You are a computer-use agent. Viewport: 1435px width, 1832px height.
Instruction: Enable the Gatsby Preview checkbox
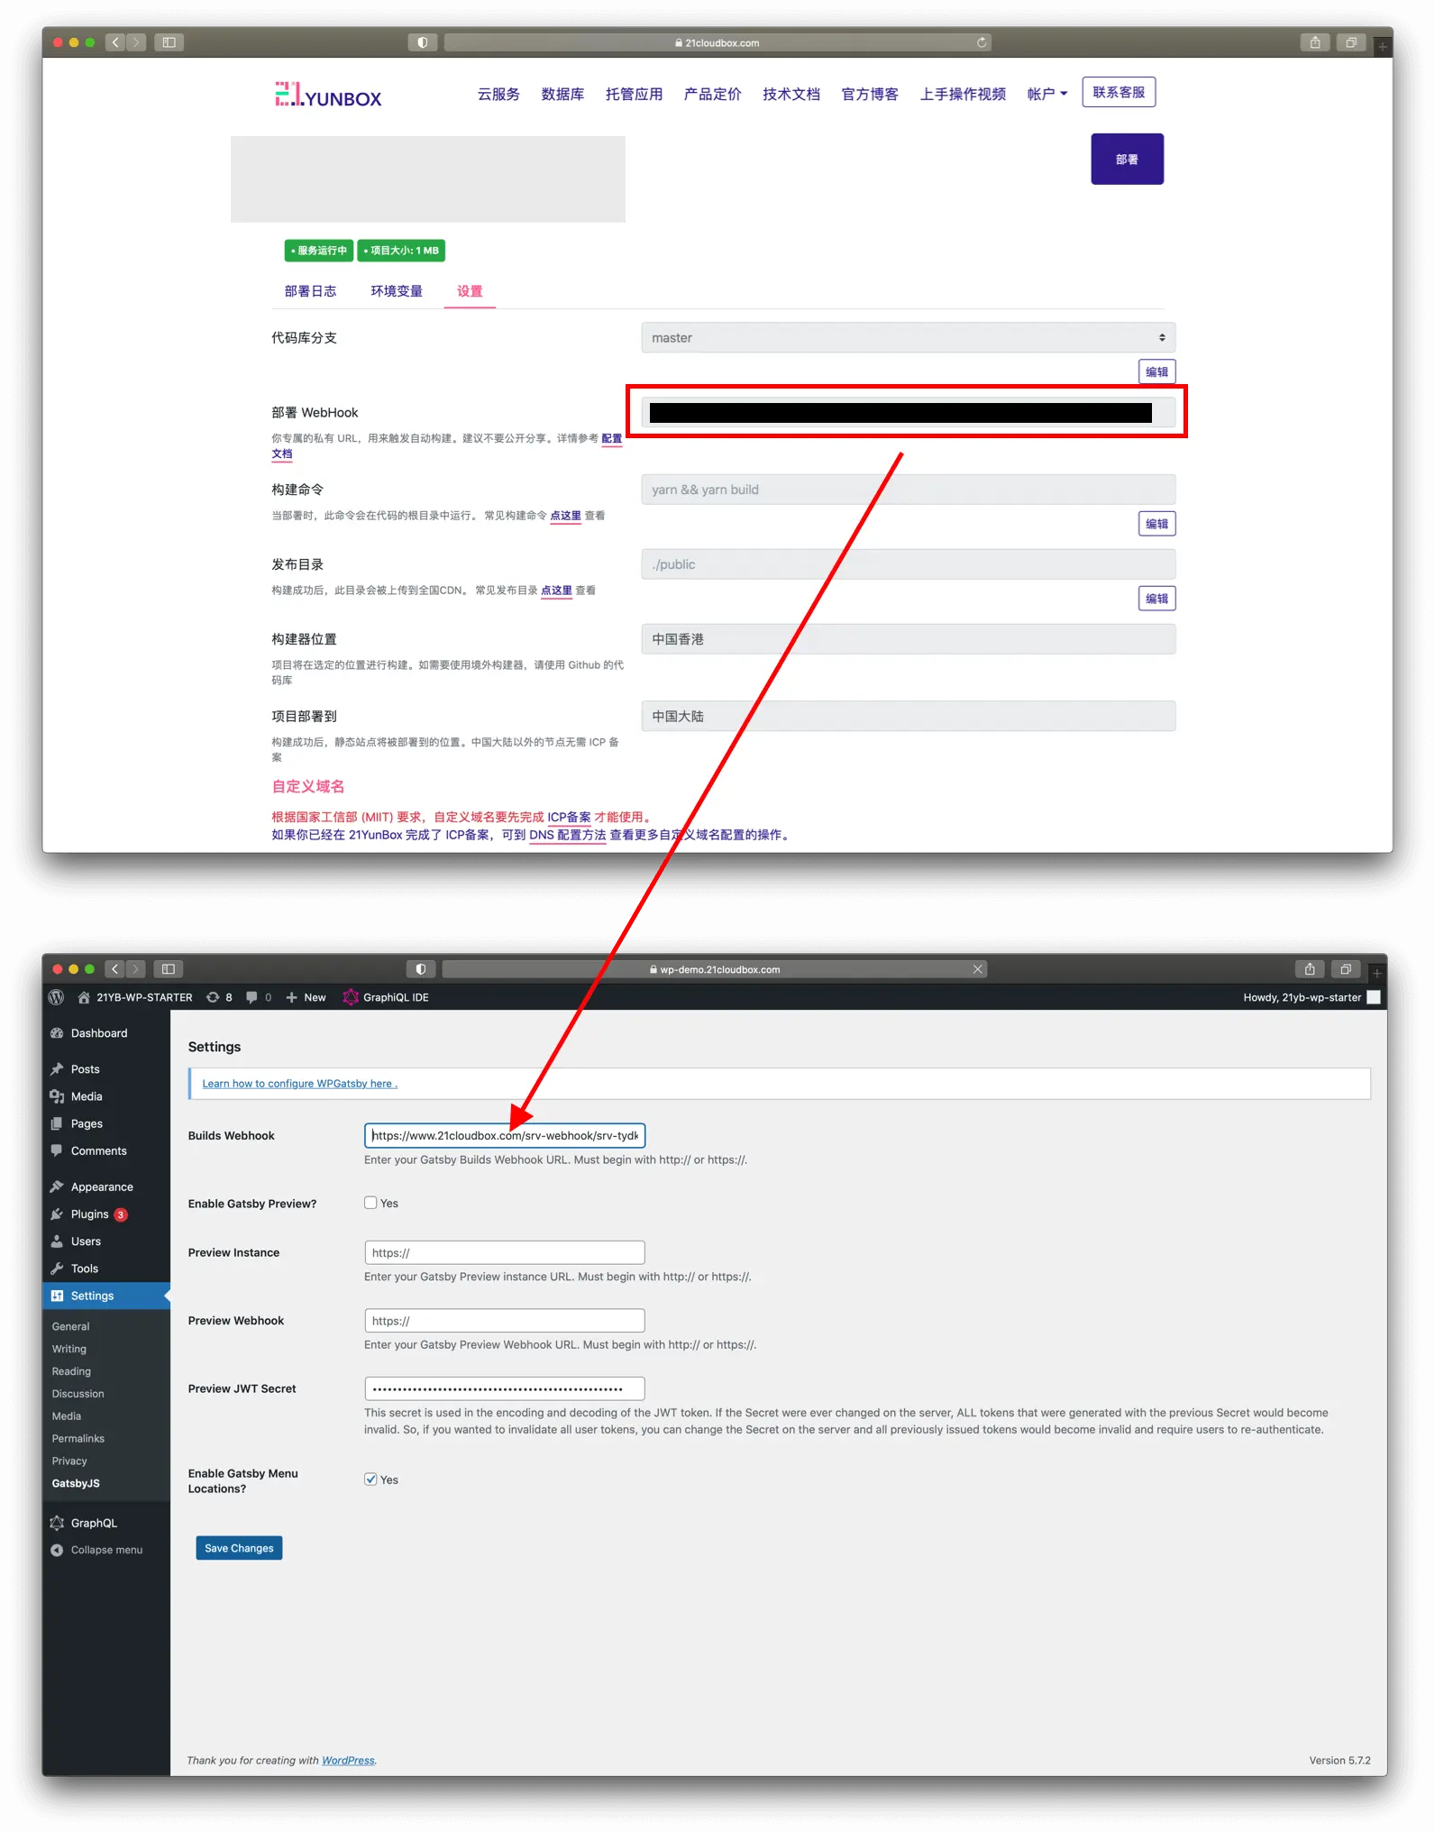click(370, 1203)
